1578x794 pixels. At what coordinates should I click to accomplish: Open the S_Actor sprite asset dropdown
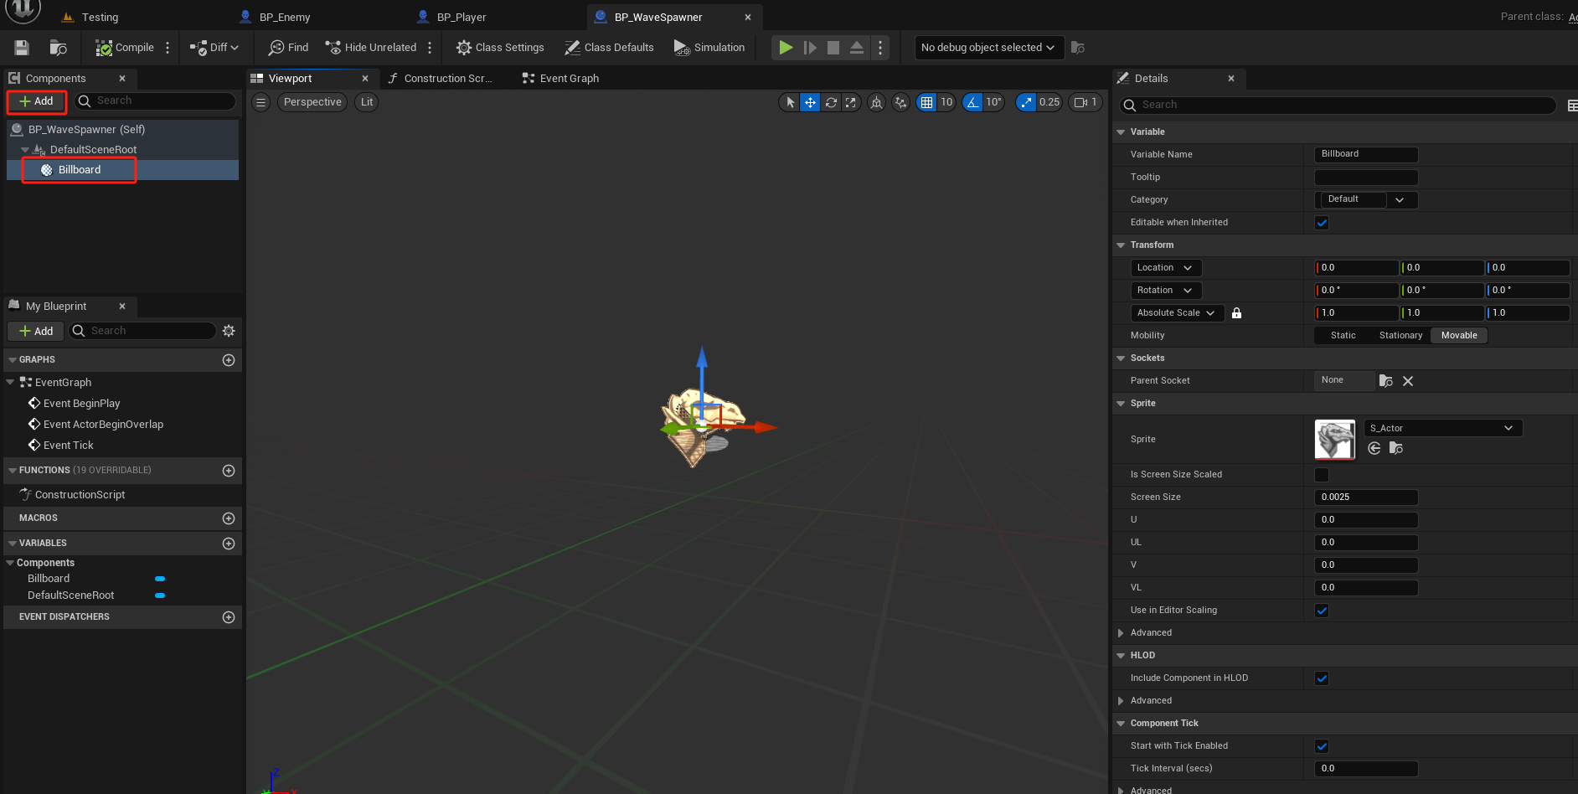(x=1442, y=429)
